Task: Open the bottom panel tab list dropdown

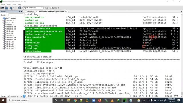Action: 21,96
